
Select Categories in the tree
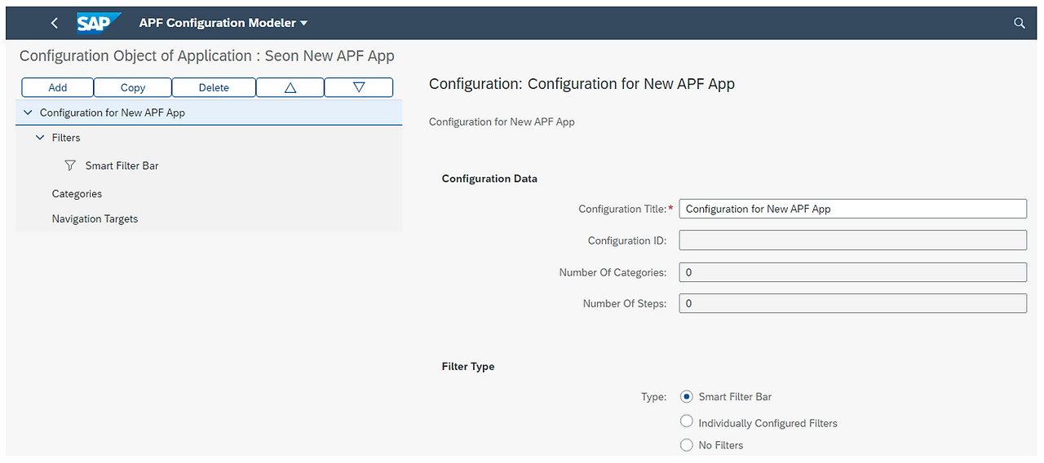[209, 194]
